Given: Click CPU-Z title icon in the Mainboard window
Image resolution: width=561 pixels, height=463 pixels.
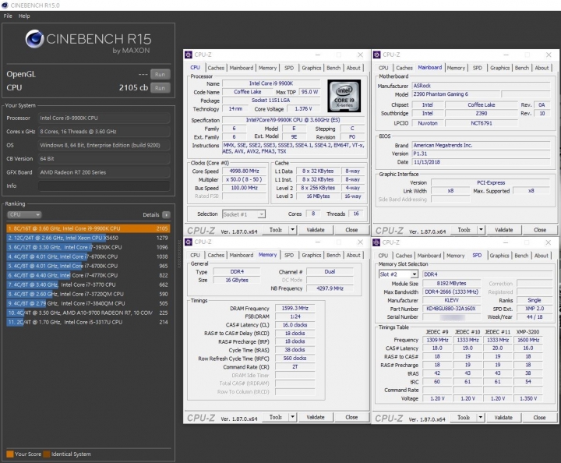Looking at the screenshot, I should click(377, 55).
